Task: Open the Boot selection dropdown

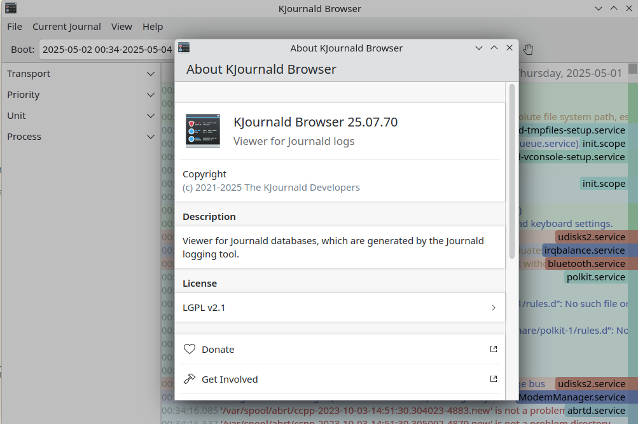Action: 107,49
